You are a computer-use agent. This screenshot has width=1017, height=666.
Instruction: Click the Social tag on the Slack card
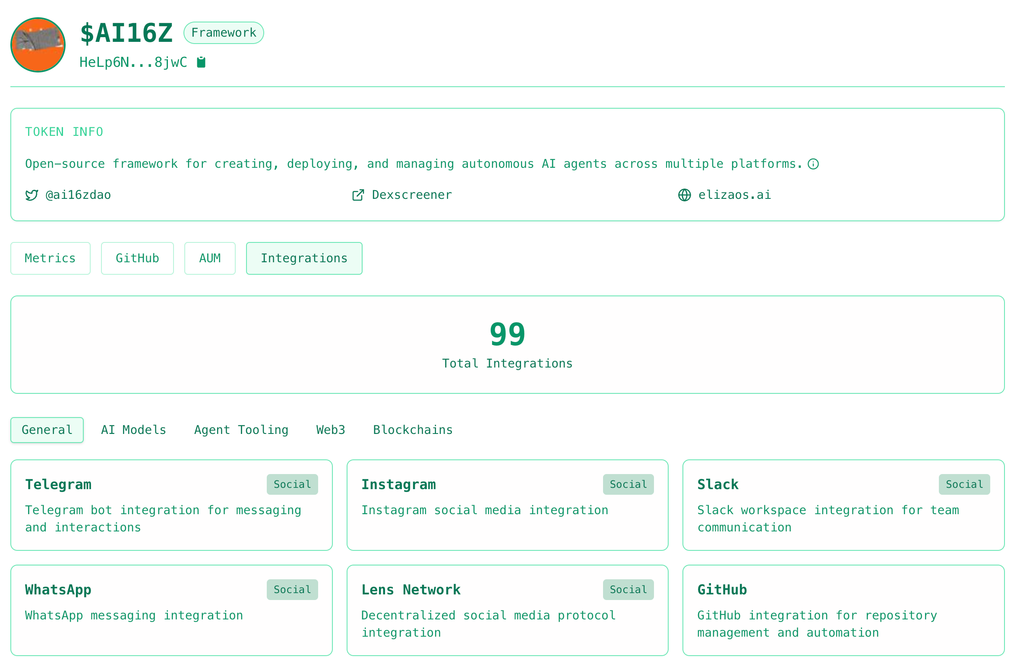coord(964,484)
